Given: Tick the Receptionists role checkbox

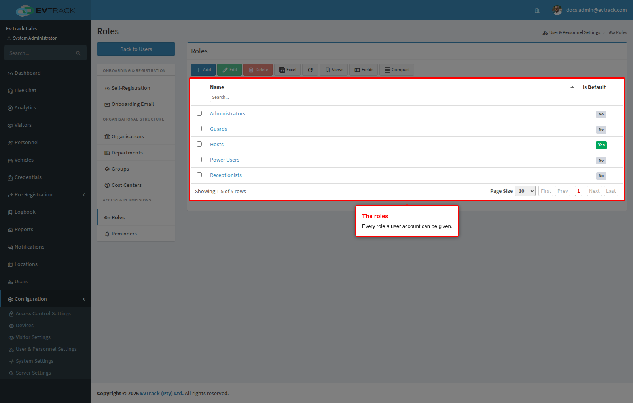Looking at the screenshot, I should pyautogui.click(x=199, y=175).
